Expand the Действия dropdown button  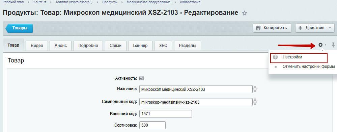(315, 28)
